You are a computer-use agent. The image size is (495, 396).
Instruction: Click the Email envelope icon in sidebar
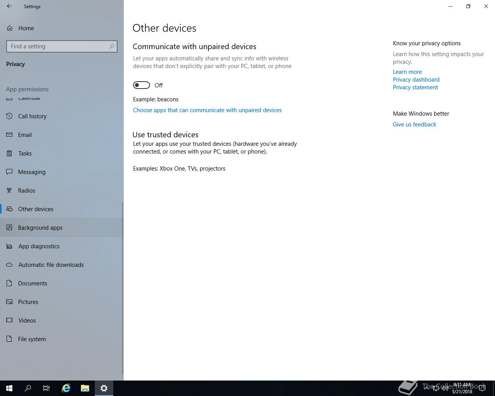click(x=10, y=135)
